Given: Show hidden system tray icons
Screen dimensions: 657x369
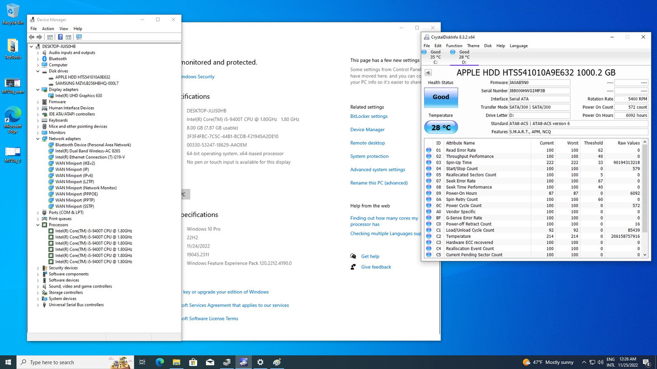Looking at the screenshot, I should (584, 362).
